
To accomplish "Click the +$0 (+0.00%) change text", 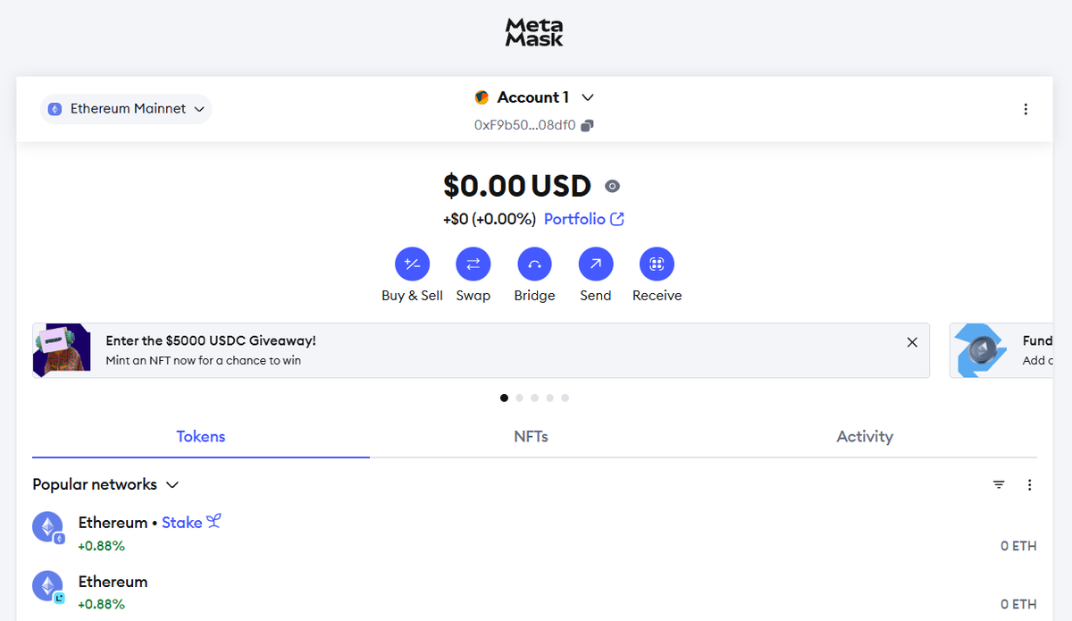I will click(489, 219).
